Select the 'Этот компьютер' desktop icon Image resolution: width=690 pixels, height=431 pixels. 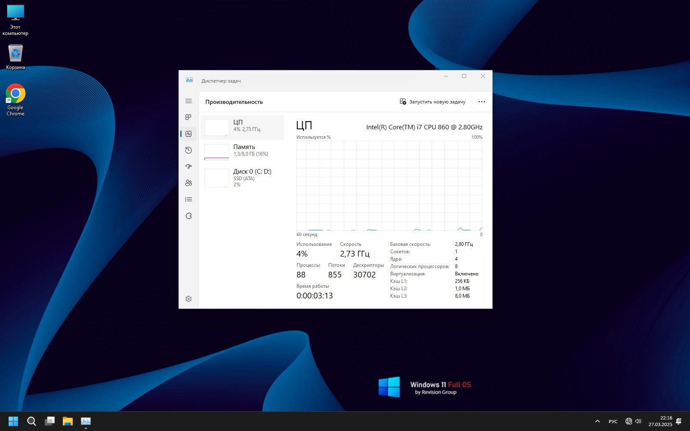tap(16, 20)
